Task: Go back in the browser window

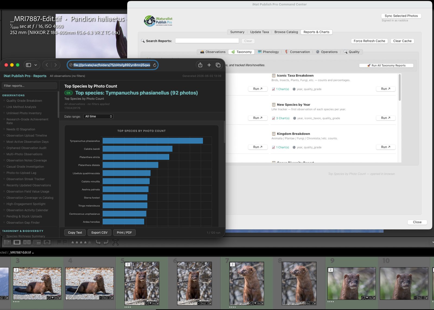Action: pos(47,65)
